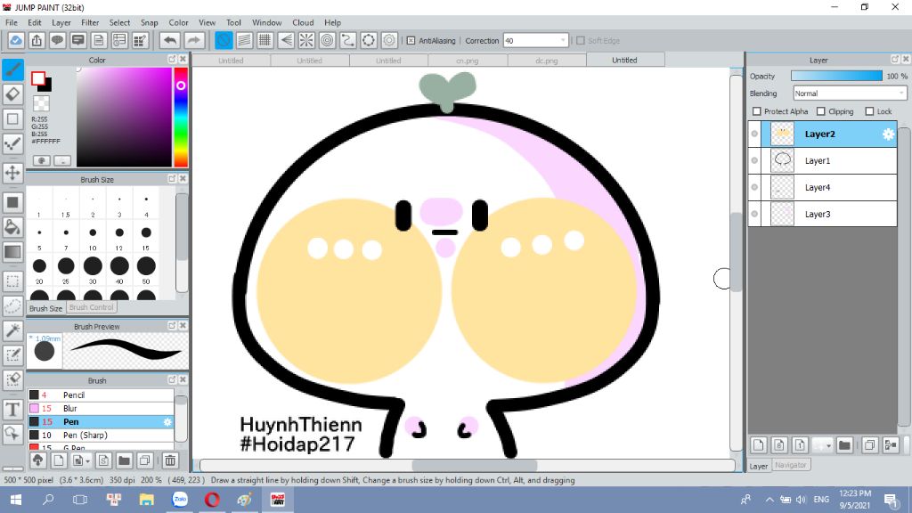This screenshot has width=912, height=513.
Task: Click the rainbow hue slider bar
Action: [x=181, y=117]
